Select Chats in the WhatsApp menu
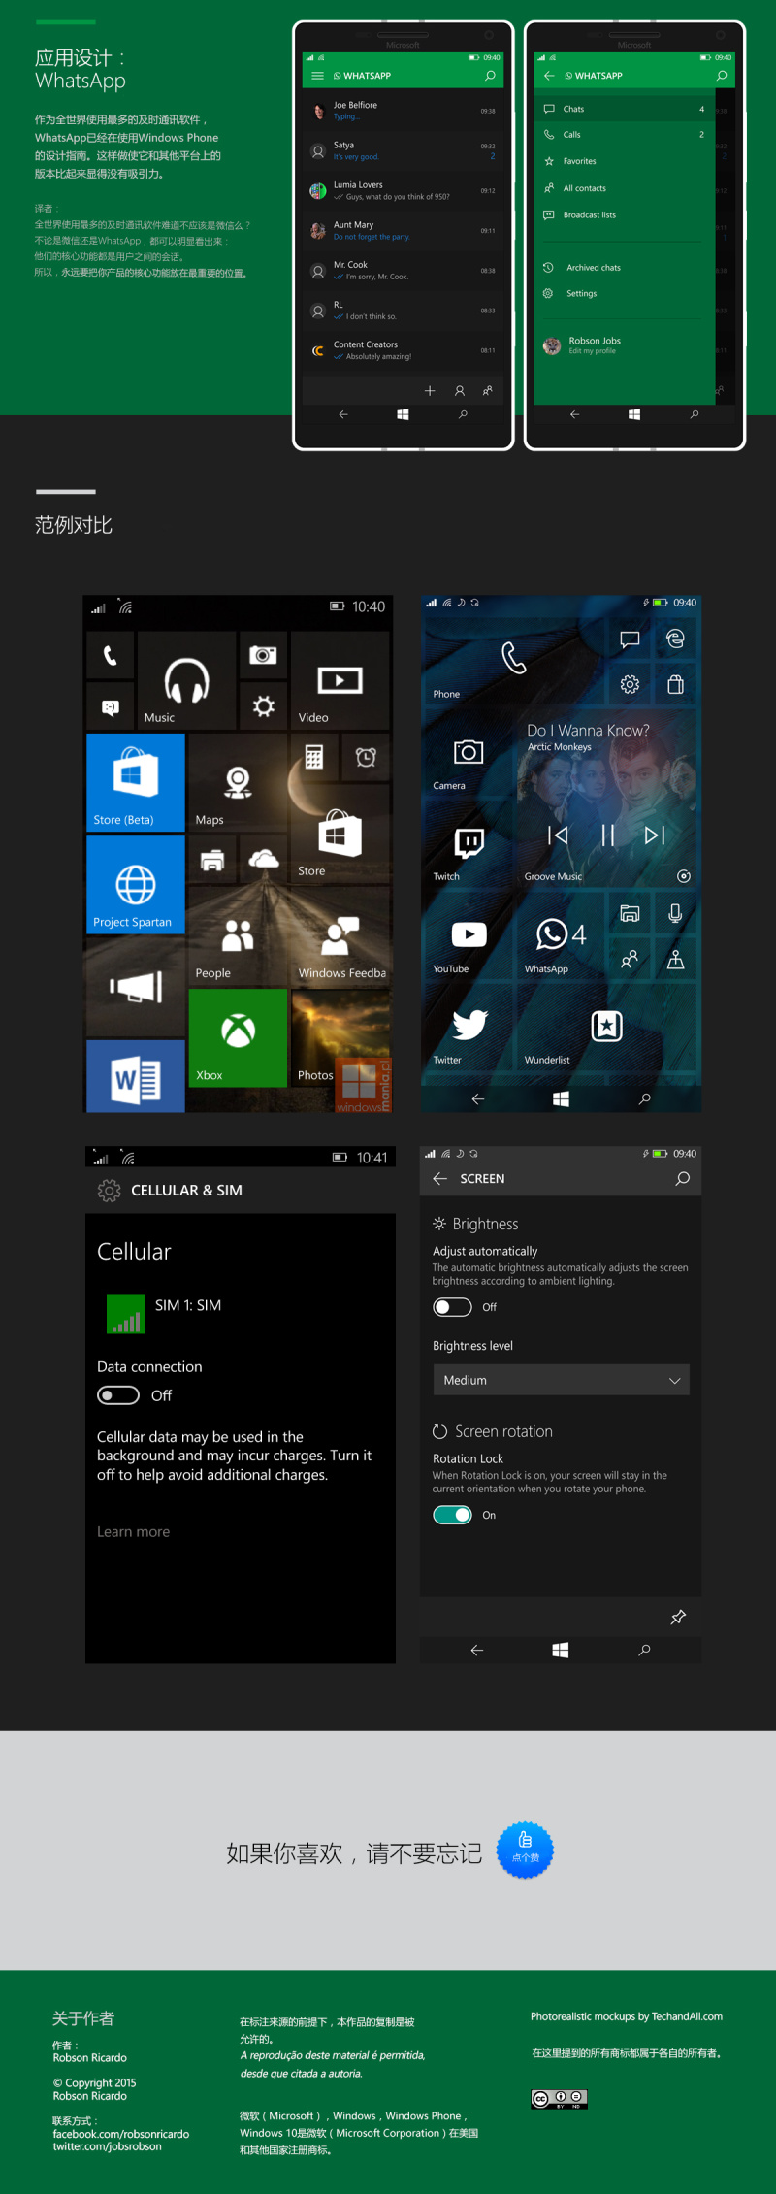 (x=624, y=109)
